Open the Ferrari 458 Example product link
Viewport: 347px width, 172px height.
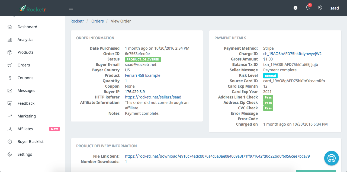(x=143, y=75)
